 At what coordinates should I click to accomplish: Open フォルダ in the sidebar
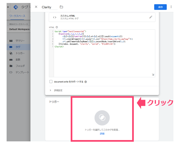point(18,66)
